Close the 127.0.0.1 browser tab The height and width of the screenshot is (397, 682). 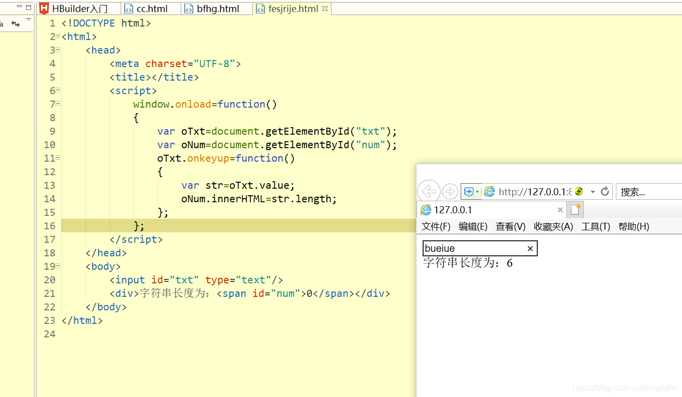[x=560, y=210]
